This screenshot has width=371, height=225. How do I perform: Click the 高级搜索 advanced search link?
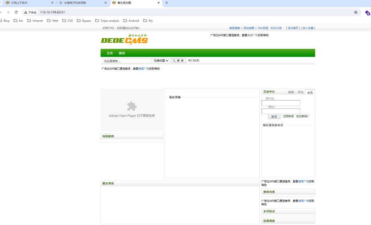pyautogui.click(x=234, y=28)
